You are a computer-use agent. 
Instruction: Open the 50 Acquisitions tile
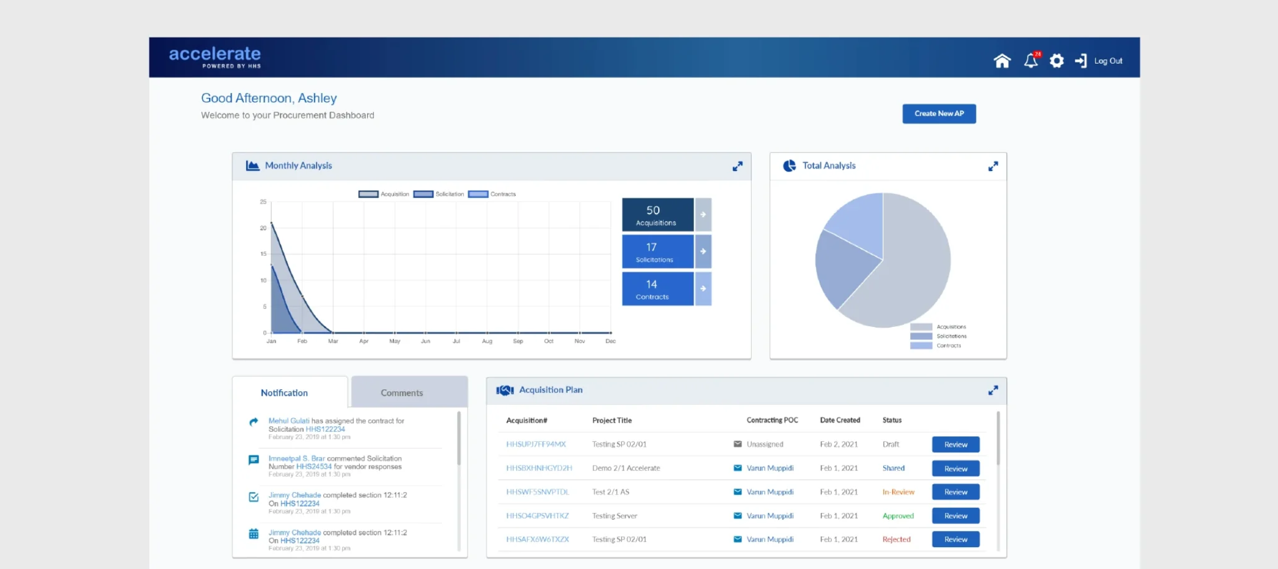657,215
